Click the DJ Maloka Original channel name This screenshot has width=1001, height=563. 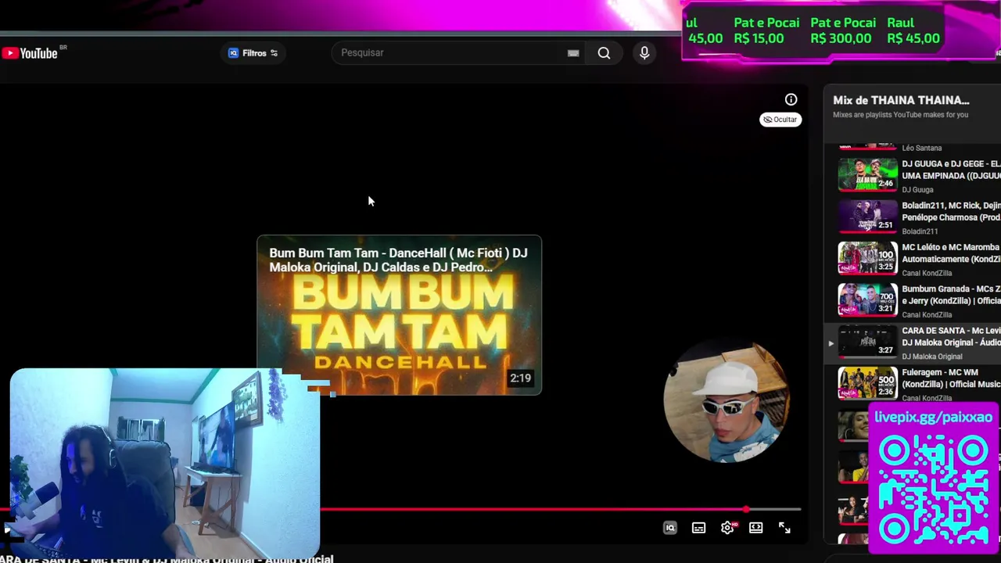(932, 357)
